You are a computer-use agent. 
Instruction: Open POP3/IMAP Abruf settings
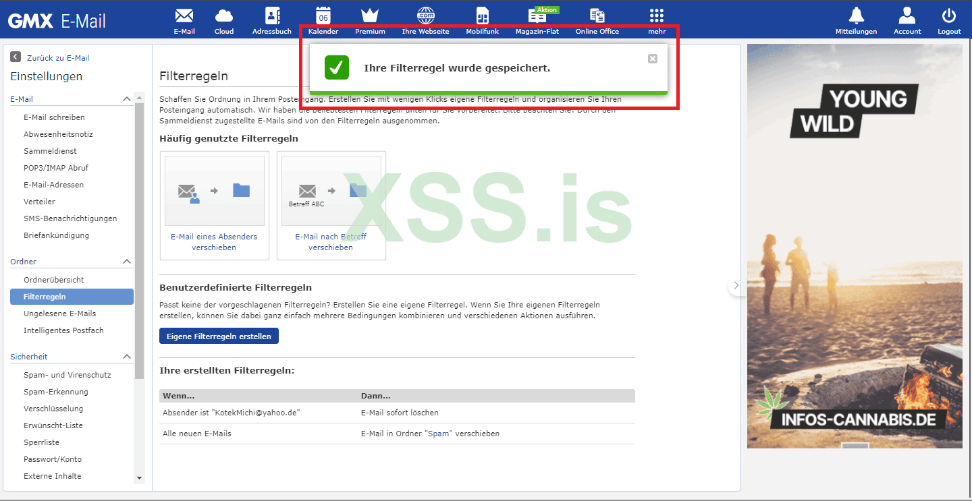tap(56, 168)
